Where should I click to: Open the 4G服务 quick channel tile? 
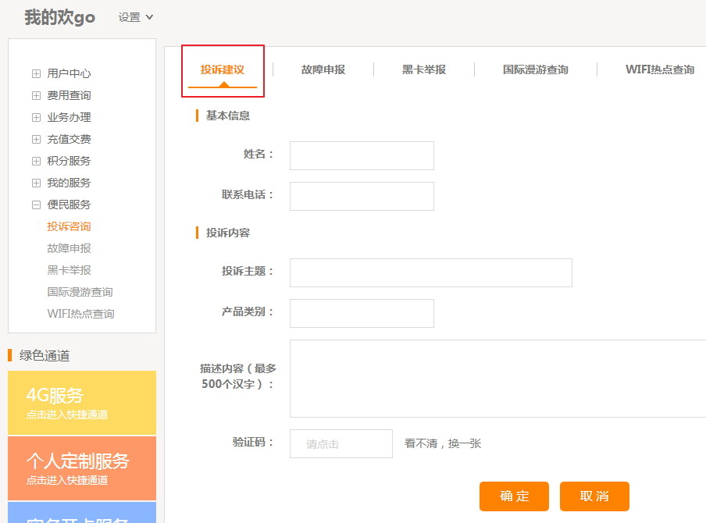point(81,402)
